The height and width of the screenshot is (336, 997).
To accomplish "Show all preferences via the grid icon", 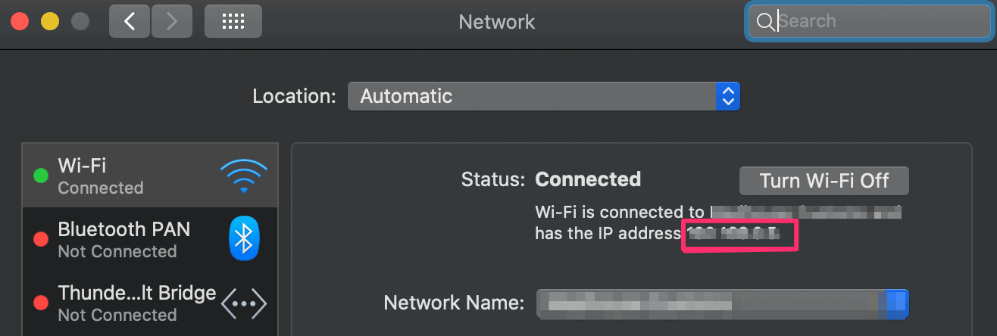I will 233,21.
